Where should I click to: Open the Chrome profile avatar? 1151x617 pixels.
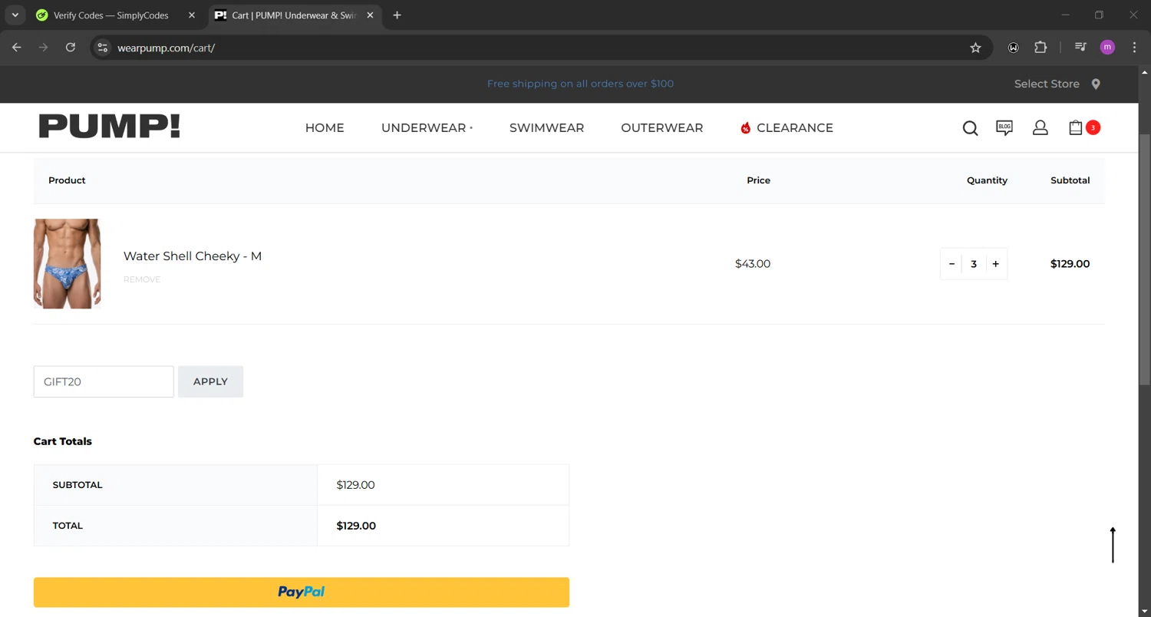pos(1107,48)
